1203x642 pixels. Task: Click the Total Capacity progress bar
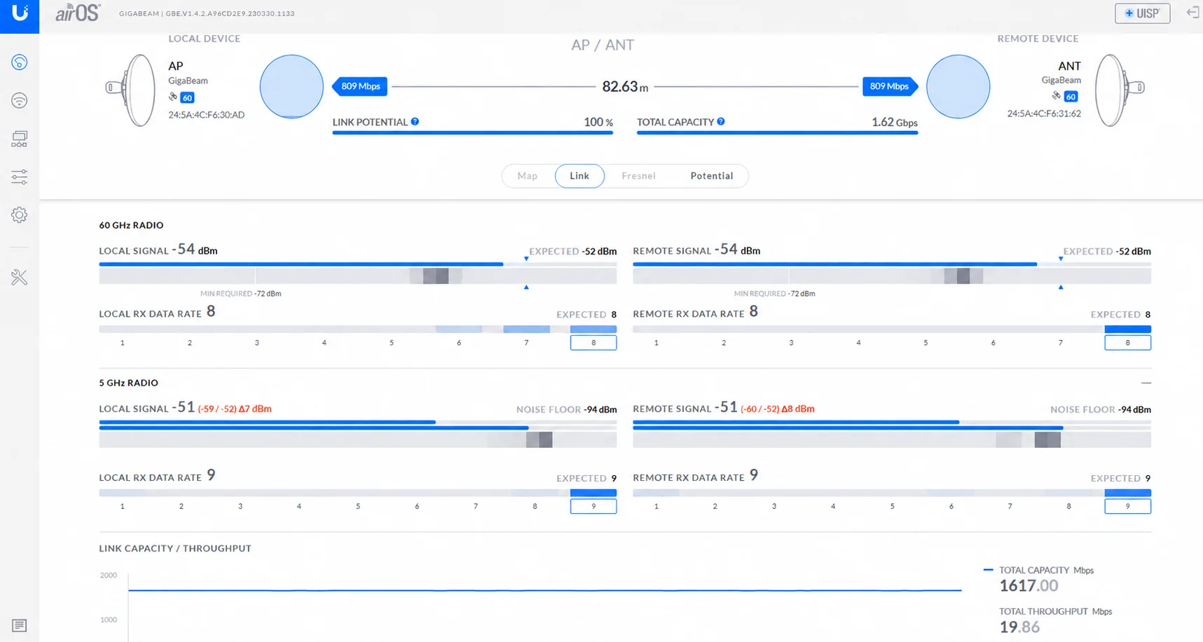coord(777,132)
